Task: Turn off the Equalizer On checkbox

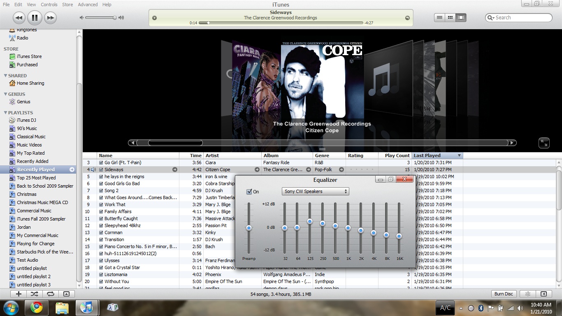Action: click(x=249, y=192)
